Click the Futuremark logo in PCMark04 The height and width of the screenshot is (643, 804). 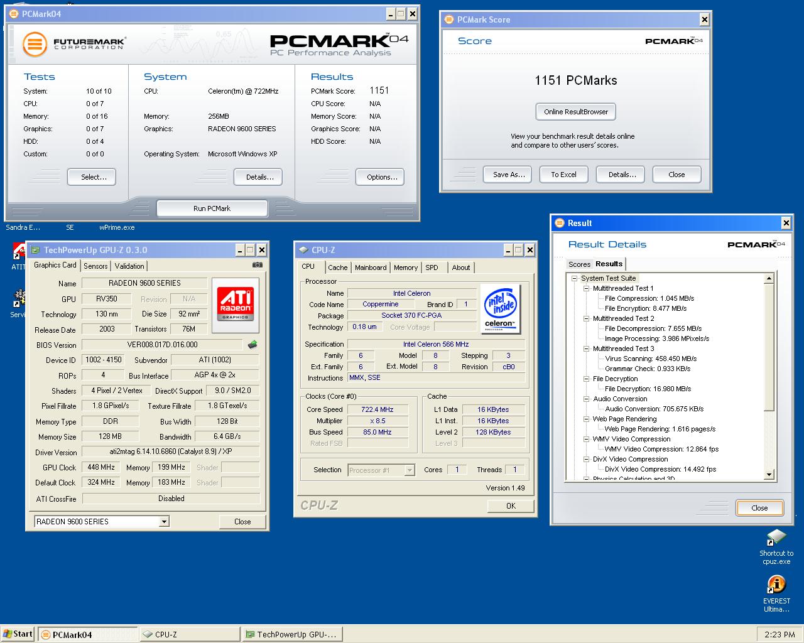coord(74,44)
